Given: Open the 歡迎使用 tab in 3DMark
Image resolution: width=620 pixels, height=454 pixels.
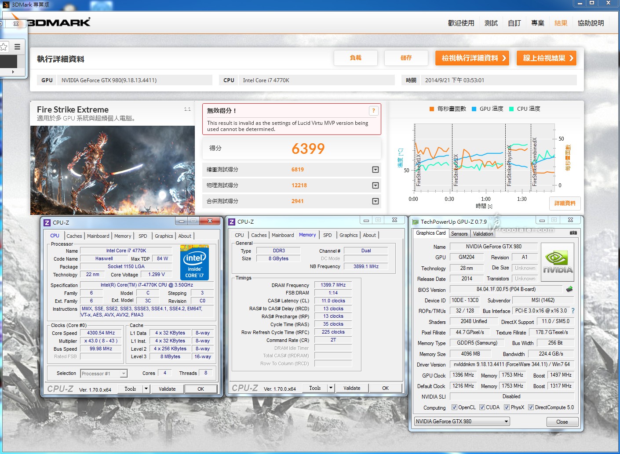Looking at the screenshot, I should (x=461, y=23).
